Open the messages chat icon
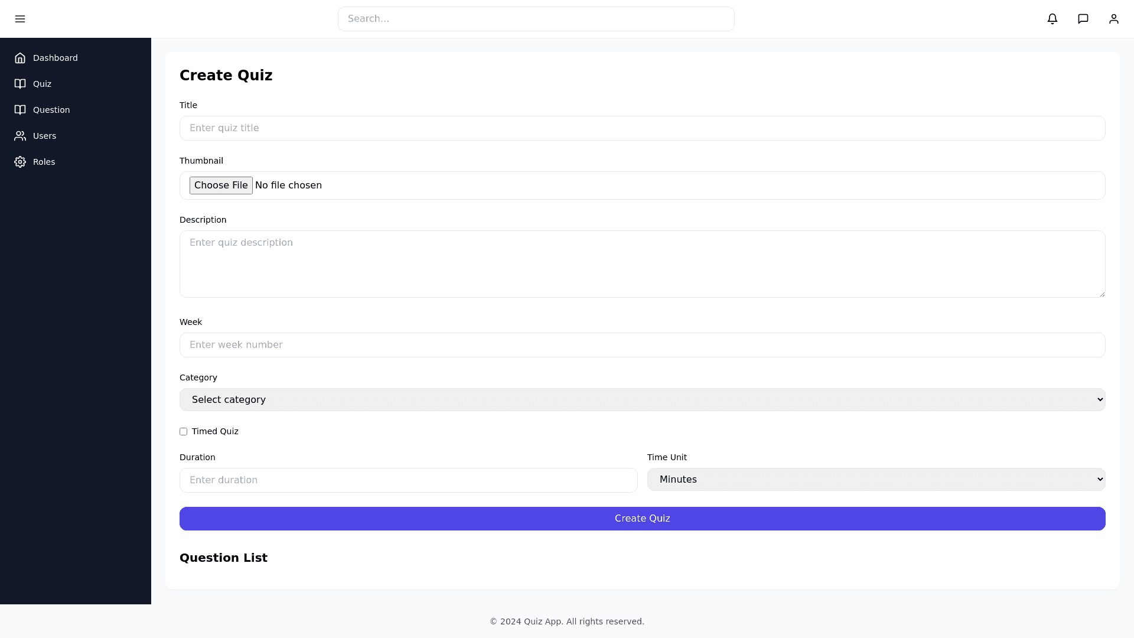This screenshot has width=1134, height=638. coord(1083,19)
